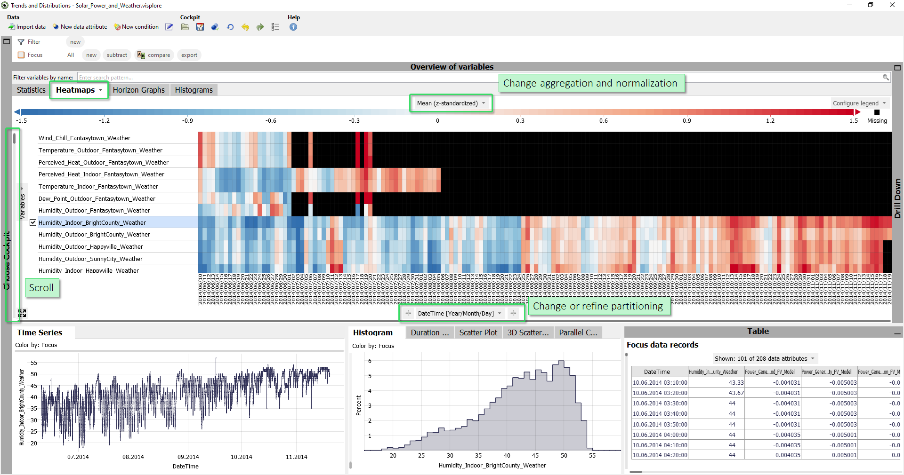
Task: Open the Scatter Plot tab
Action: pos(478,332)
